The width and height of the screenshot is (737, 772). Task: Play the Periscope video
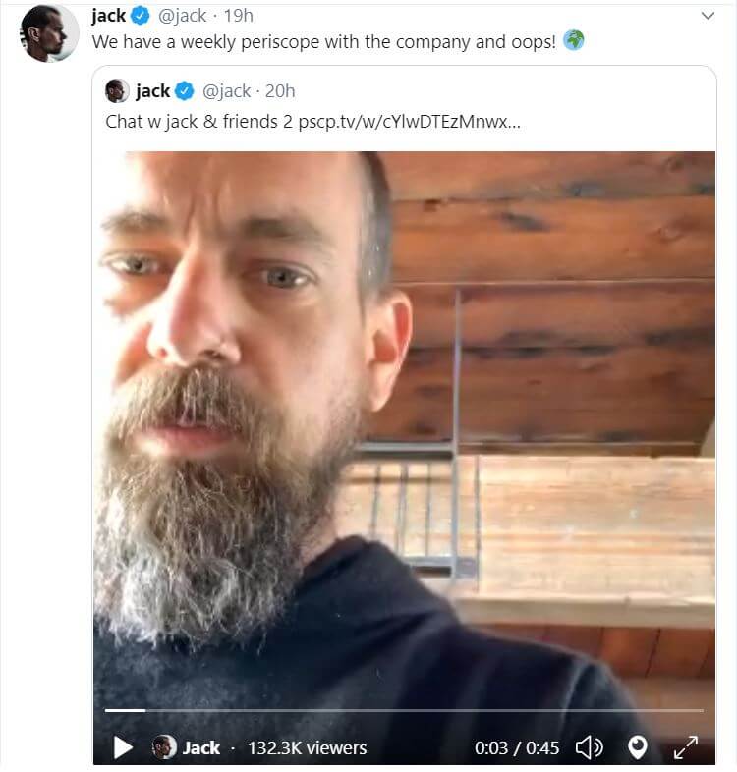click(123, 748)
